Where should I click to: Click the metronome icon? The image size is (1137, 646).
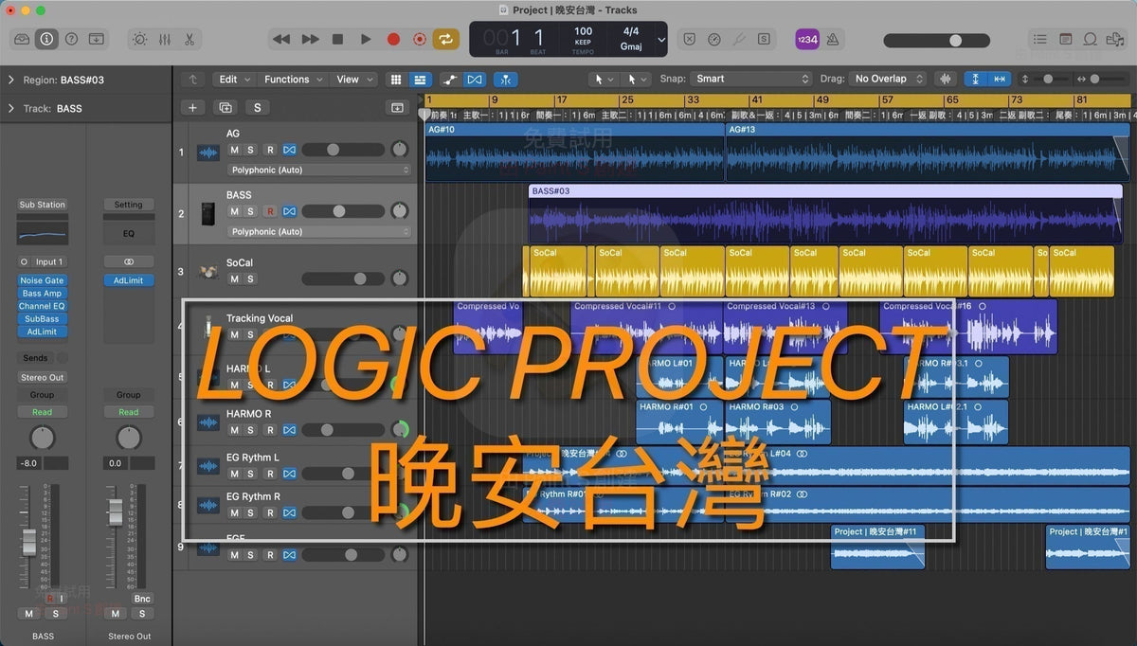coord(832,39)
